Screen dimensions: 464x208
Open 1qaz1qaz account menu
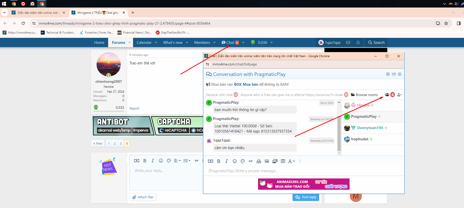(x=329, y=43)
